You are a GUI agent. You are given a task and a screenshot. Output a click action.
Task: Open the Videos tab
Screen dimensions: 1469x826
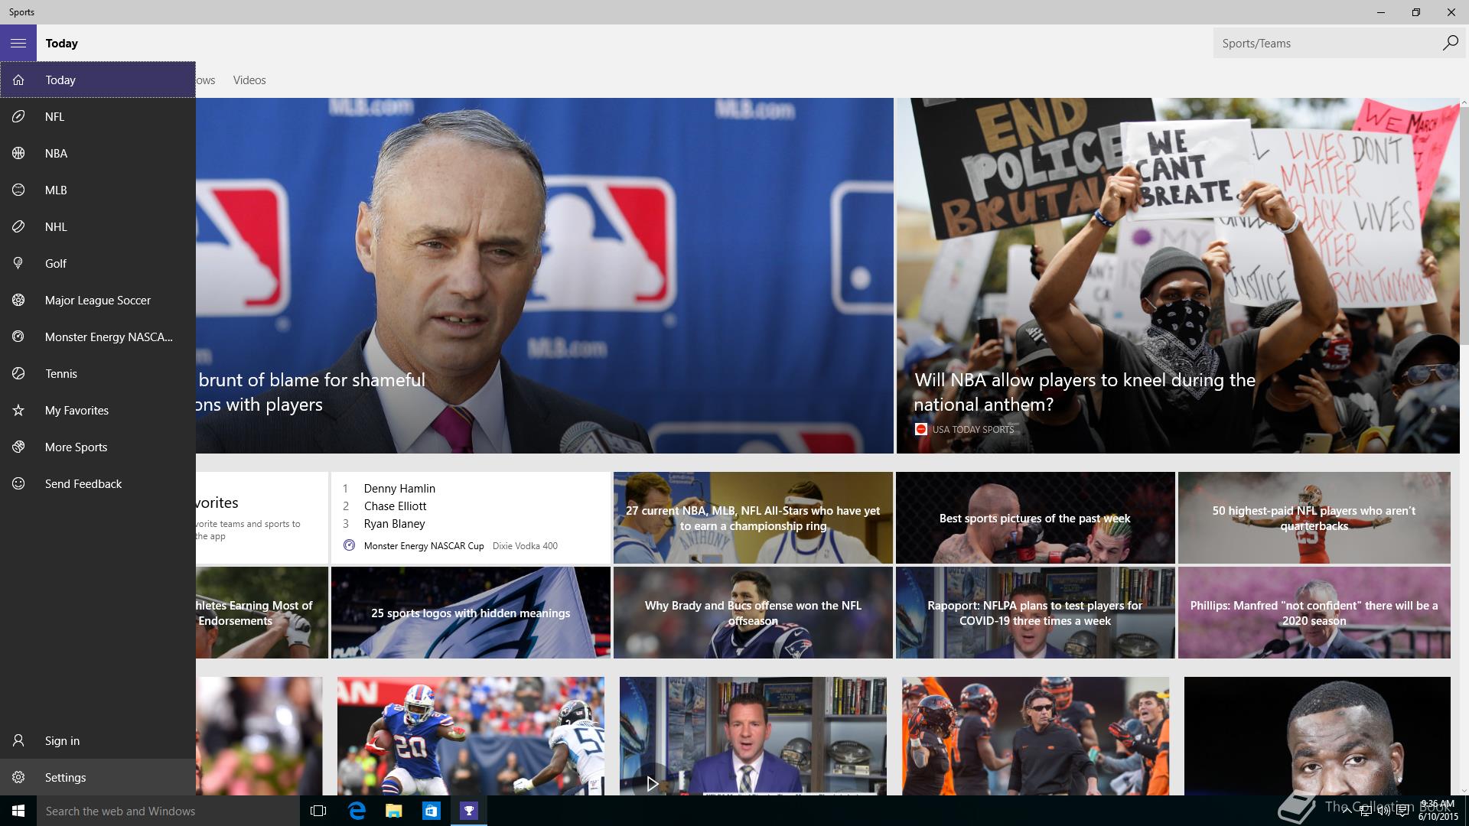pos(249,80)
